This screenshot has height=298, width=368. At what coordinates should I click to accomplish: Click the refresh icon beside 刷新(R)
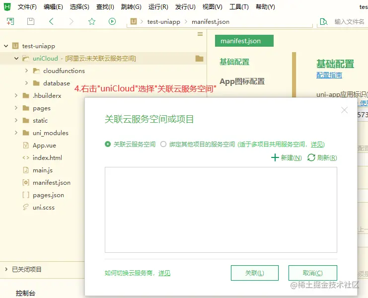click(311, 157)
